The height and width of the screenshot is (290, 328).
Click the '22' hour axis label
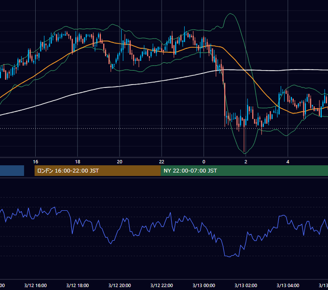tap(162, 162)
